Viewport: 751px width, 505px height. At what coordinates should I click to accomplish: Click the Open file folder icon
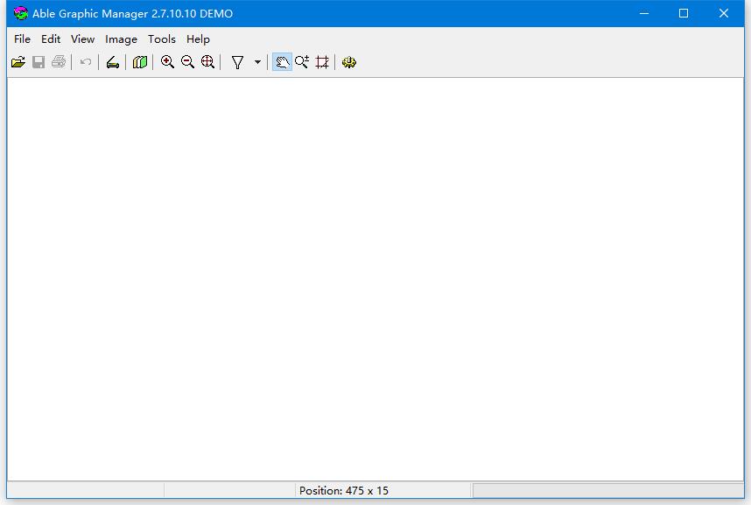pos(18,62)
